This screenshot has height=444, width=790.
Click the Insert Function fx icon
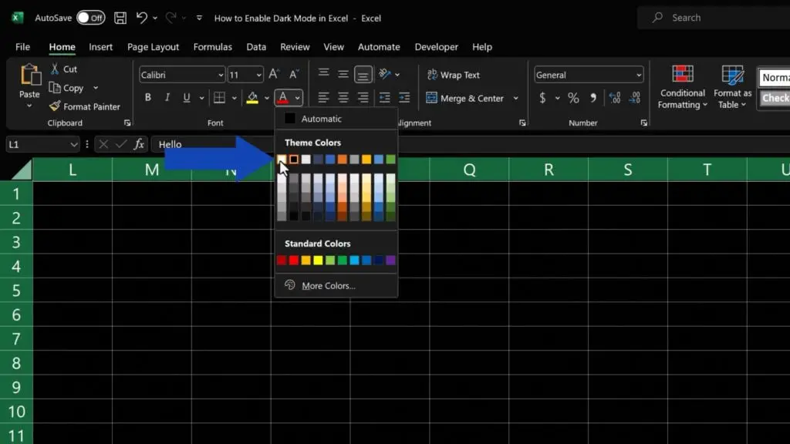coord(139,144)
